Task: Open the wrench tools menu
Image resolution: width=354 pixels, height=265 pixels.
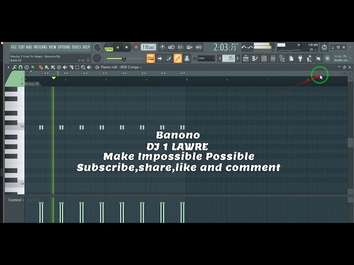Action: pyautogui.click(x=14, y=67)
